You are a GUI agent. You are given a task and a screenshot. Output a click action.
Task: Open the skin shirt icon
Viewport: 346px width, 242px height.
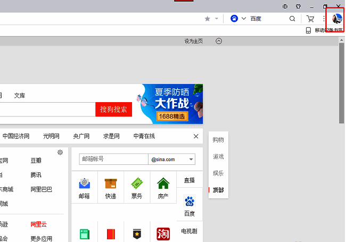(298, 6)
